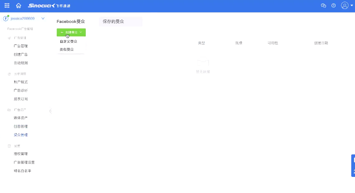Select 受众管理 sidebar item
The image size is (355, 193).
coord(21,135)
